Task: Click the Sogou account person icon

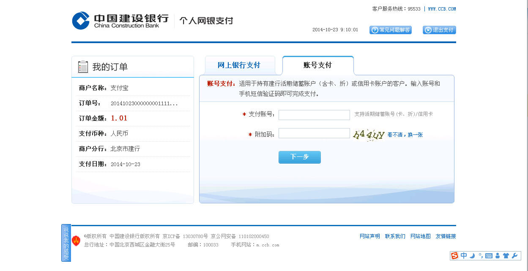Action: 498,256
